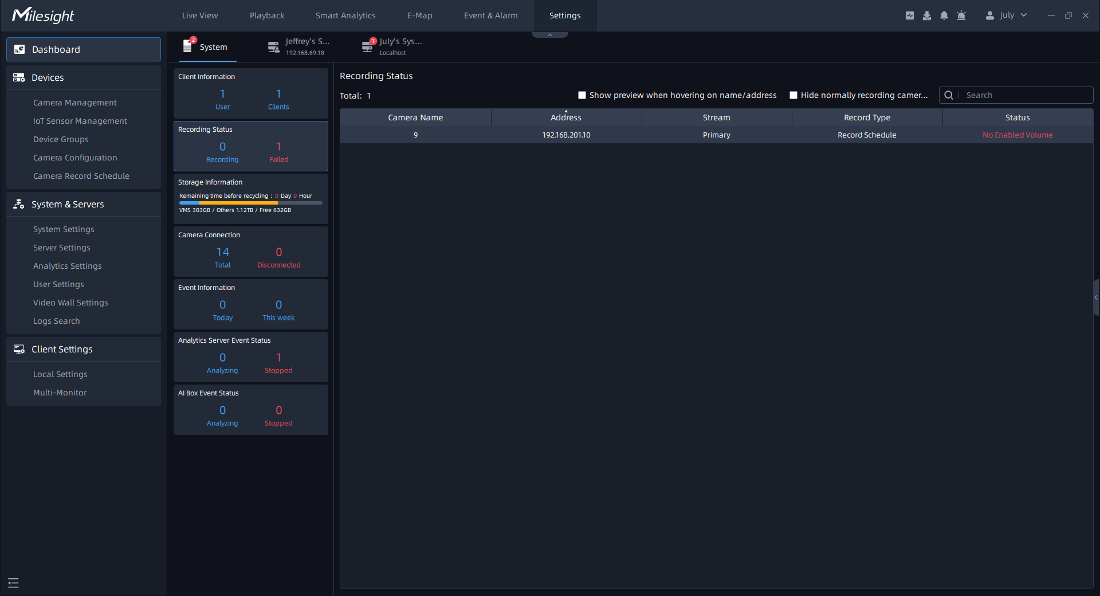Click the alarm siren icon
The height and width of the screenshot is (596, 1100).
click(x=961, y=15)
